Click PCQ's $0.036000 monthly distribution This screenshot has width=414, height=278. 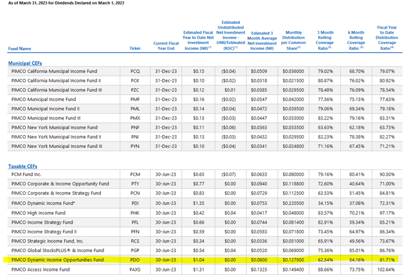point(293,72)
